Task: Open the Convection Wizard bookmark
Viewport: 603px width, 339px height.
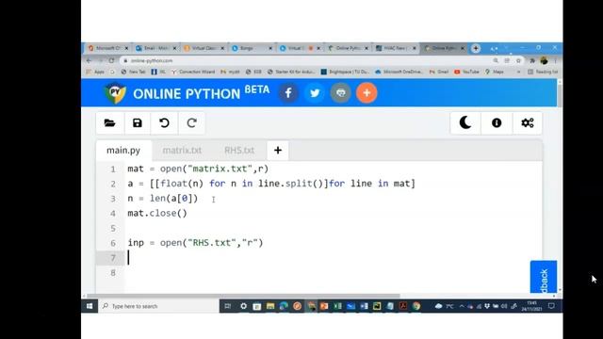Action: tap(193, 72)
